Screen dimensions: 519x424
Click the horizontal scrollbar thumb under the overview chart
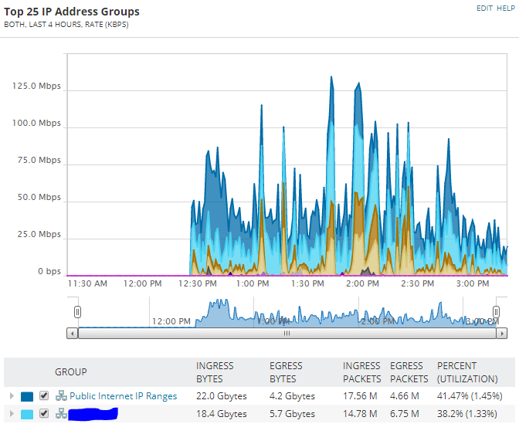pyautogui.click(x=287, y=333)
